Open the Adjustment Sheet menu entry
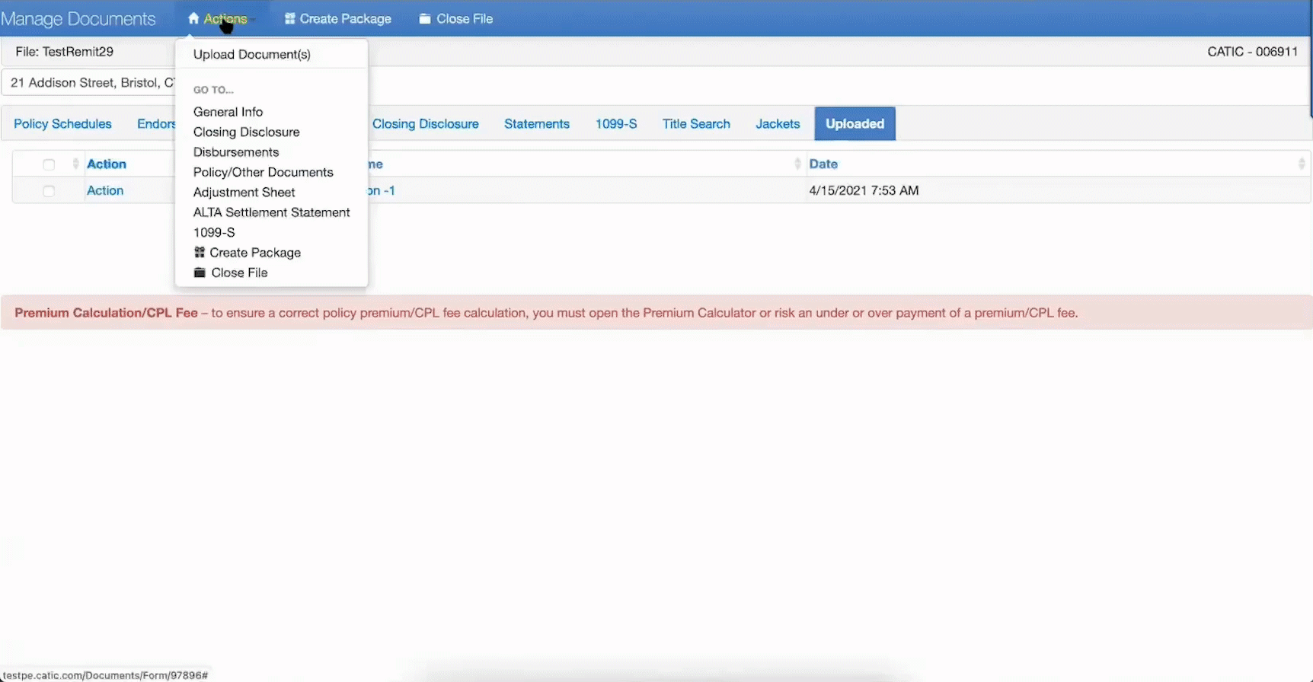Image resolution: width=1313 pixels, height=682 pixels. tap(244, 193)
